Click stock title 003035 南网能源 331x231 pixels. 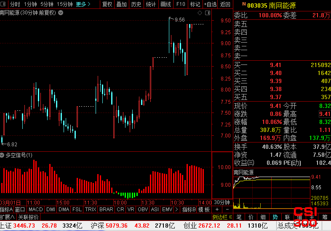[271, 5]
